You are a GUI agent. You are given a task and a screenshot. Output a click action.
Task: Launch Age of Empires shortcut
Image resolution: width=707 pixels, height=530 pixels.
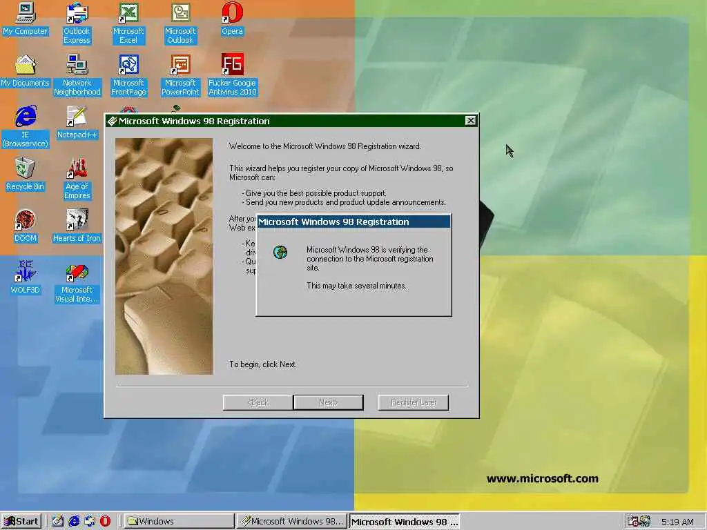(77, 179)
